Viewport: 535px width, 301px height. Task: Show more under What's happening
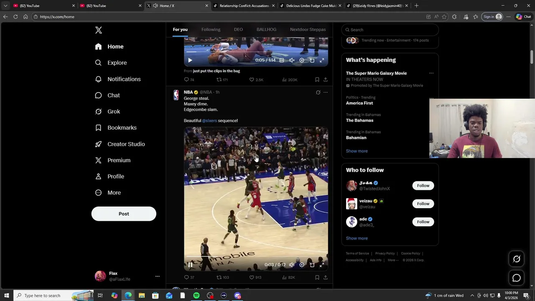point(357,151)
